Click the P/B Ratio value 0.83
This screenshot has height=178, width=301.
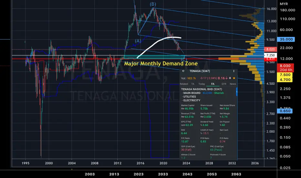click(x=203, y=142)
